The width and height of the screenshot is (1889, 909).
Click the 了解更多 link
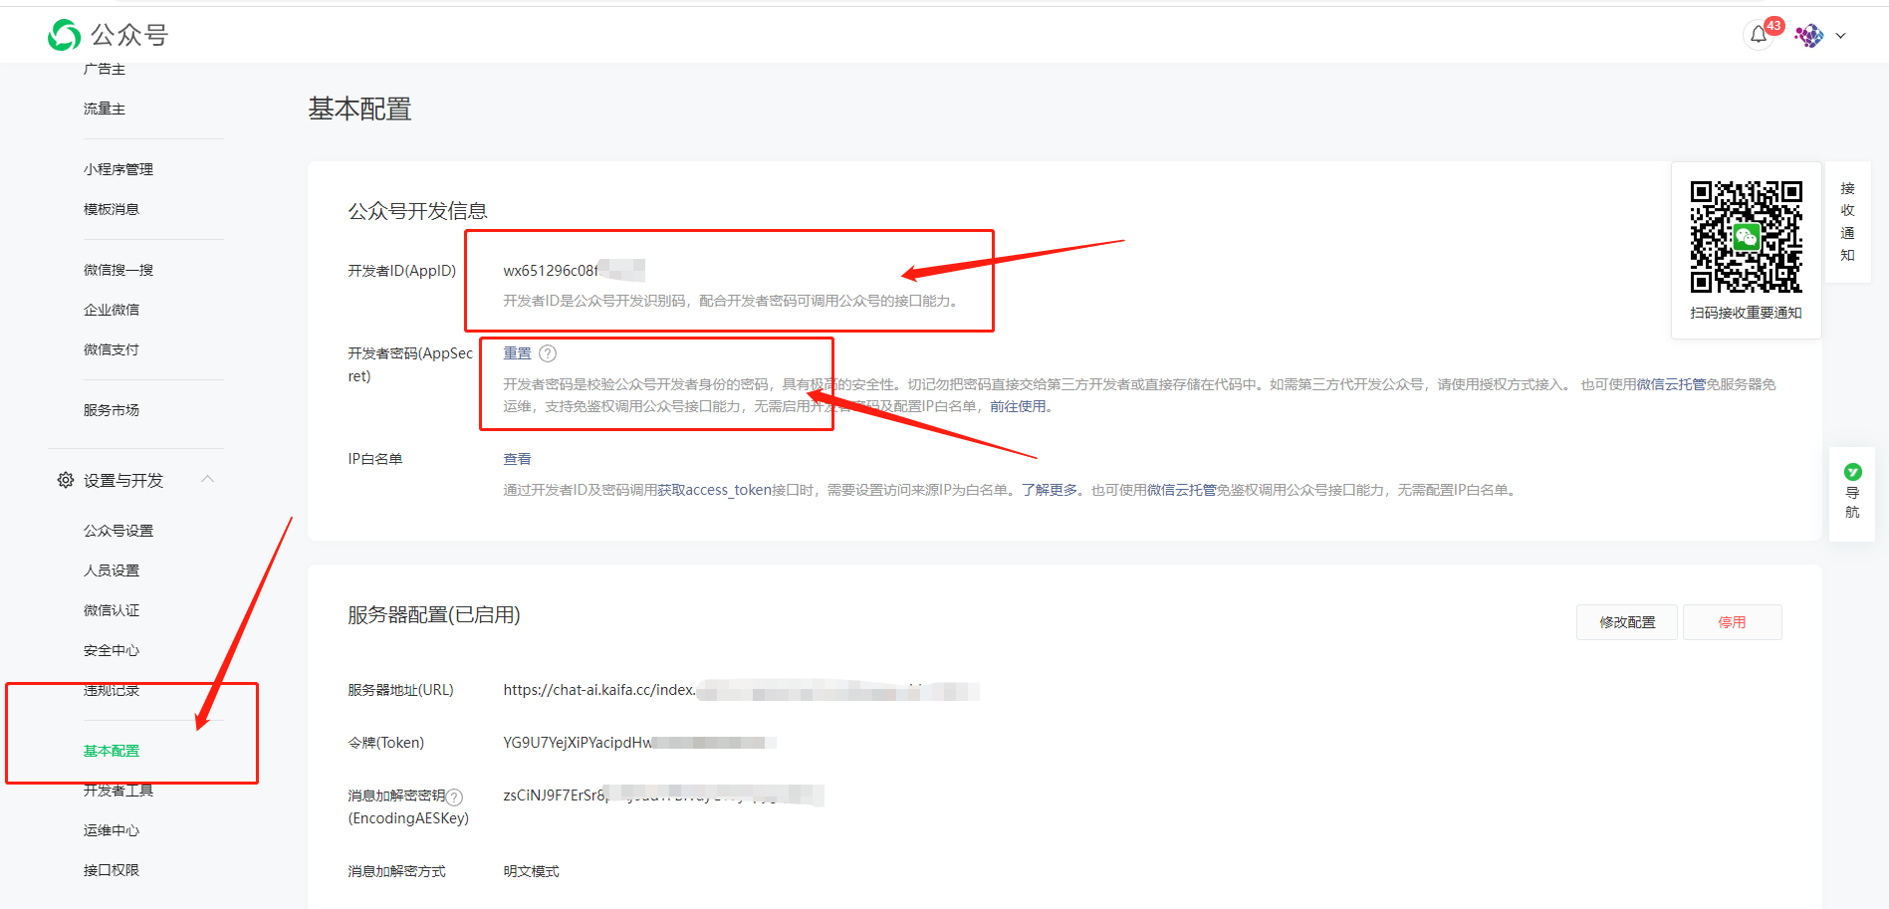pyautogui.click(x=1050, y=490)
